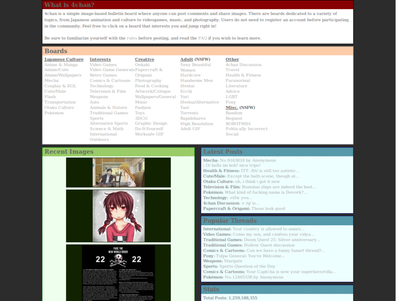401x301 pixels.
Task: Go to the Transportation board
Action: point(60,102)
